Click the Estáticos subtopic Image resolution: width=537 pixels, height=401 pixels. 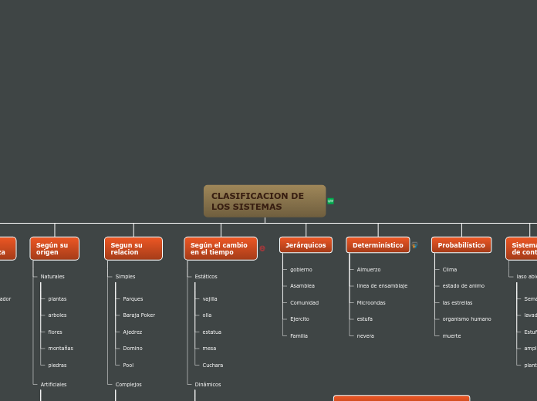[206, 276]
